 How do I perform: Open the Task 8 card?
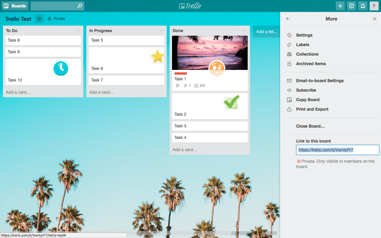(43, 40)
